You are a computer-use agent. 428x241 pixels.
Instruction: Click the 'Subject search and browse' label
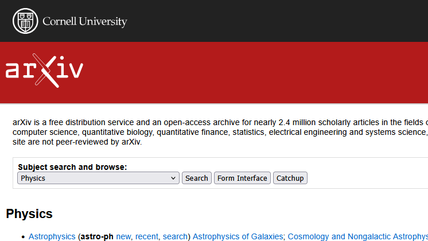(x=72, y=167)
